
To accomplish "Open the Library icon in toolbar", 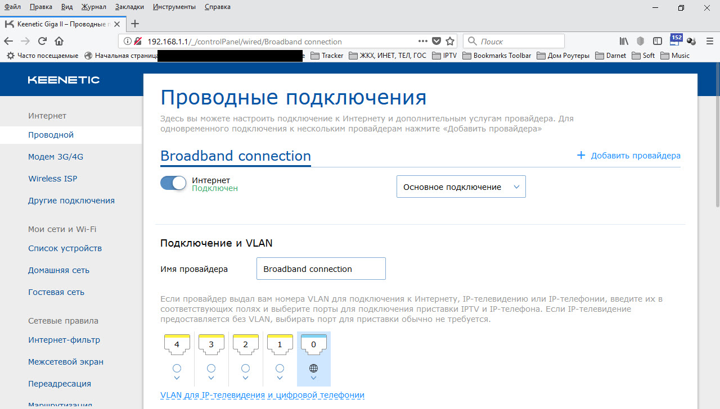I will coord(624,41).
